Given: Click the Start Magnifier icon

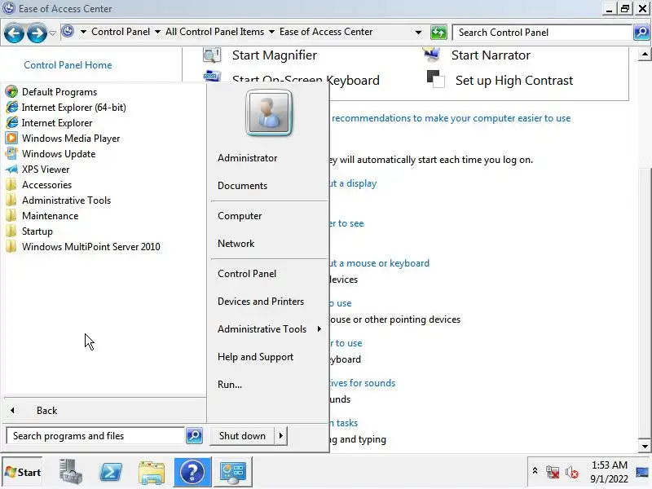Looking at the screenshot, I should (x=212, y=55).
